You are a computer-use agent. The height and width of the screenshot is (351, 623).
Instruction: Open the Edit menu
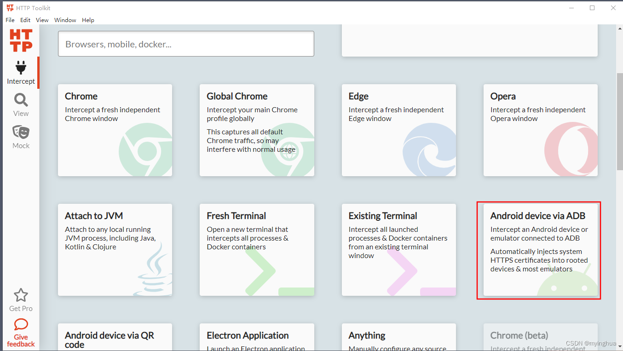tap(25, 20)
